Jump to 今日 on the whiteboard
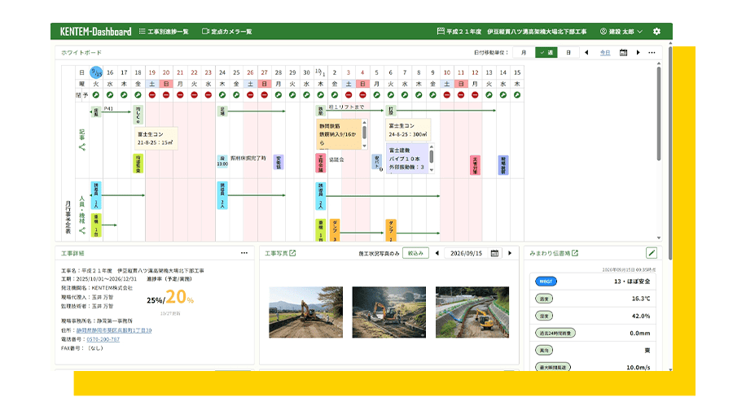Viewport: 746px width, 419px height. (604, 53)
